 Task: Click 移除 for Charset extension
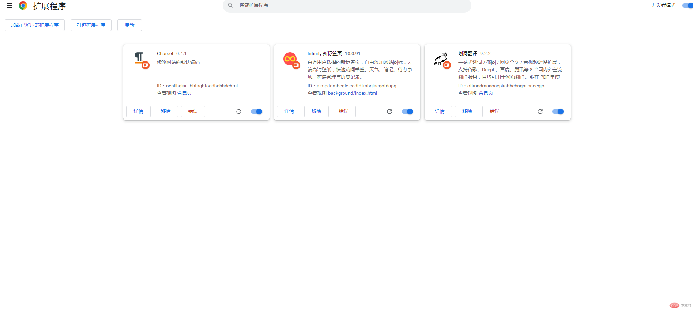point(166,112)
